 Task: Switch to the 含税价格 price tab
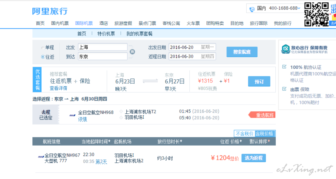click(265, 134)
